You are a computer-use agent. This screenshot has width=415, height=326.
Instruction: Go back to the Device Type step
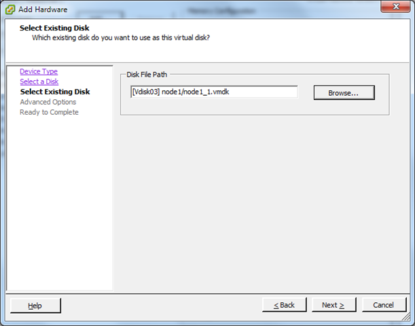click(39, 71)
